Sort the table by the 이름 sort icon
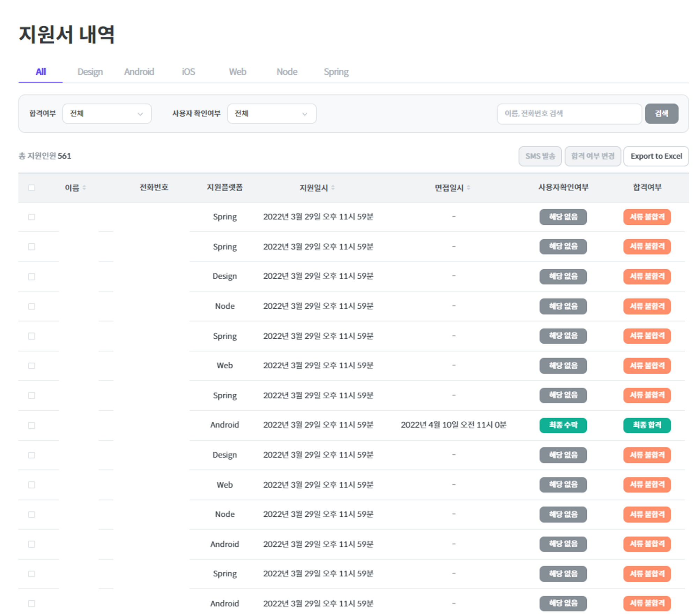This screenshot has width=698, height=614. (84, 188)
